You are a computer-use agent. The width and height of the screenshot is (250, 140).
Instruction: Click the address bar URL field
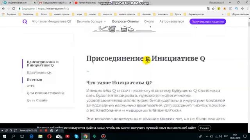(112, 9)
